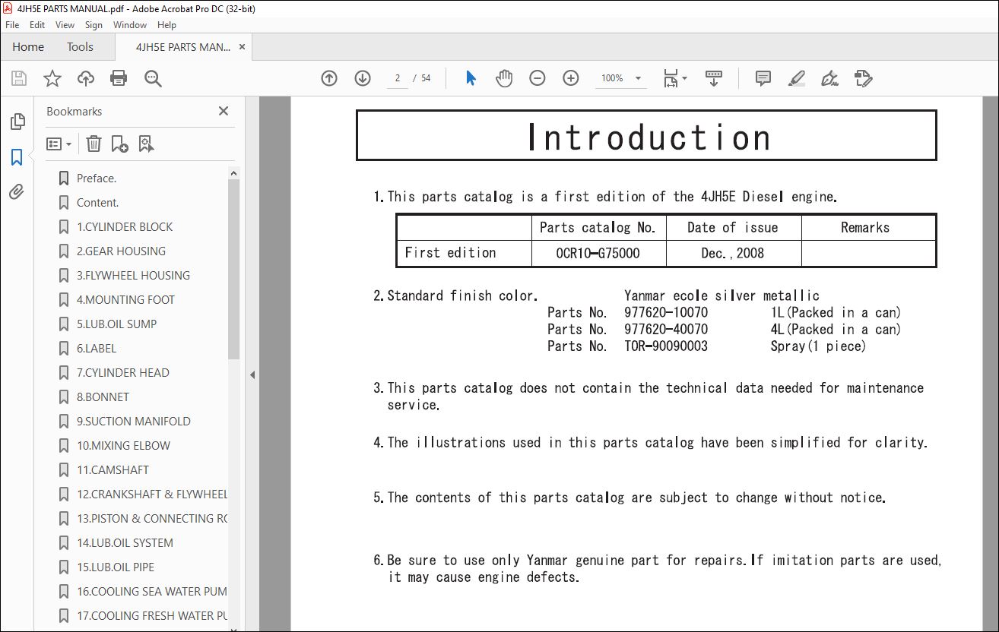Open the Sign document tool

(x=829, y=78)
